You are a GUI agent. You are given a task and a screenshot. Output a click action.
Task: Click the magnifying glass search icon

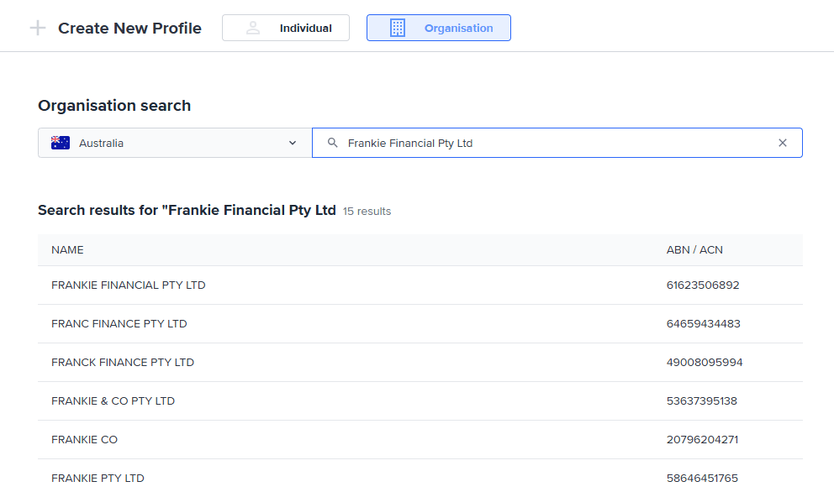tap(333, 143)
